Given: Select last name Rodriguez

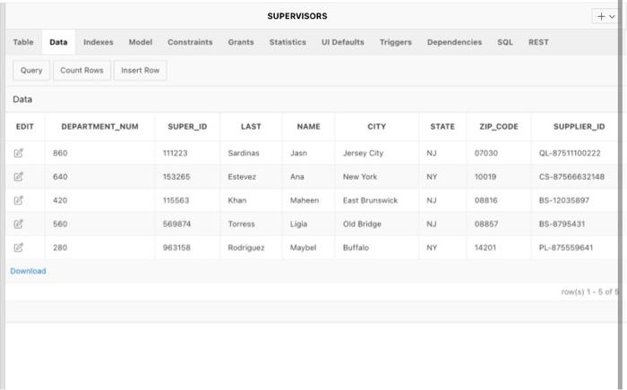Looking at the screenshot, I should click(x=246, y=248).
